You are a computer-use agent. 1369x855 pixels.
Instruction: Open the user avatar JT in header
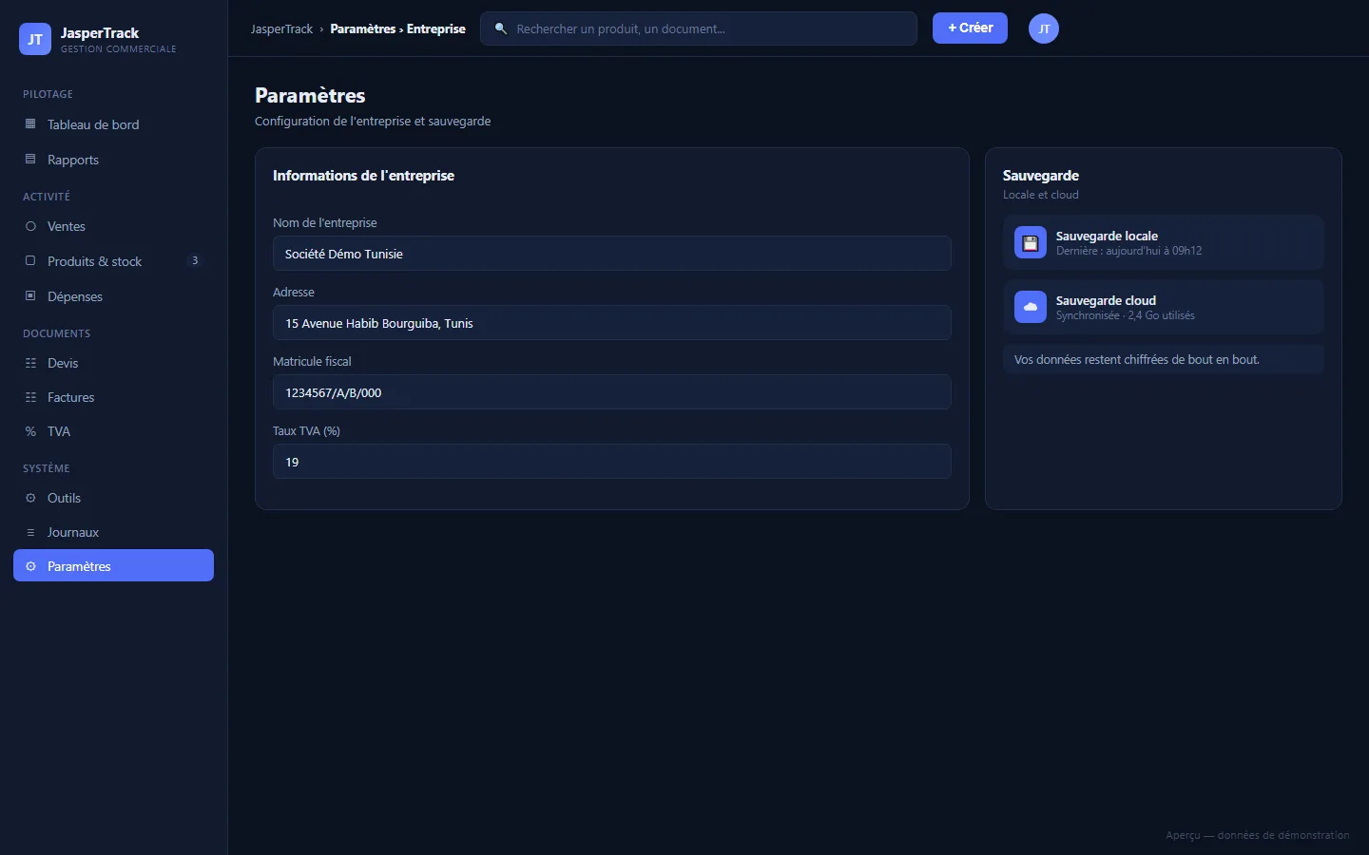pyautogui.click(x=1044, y=28)
